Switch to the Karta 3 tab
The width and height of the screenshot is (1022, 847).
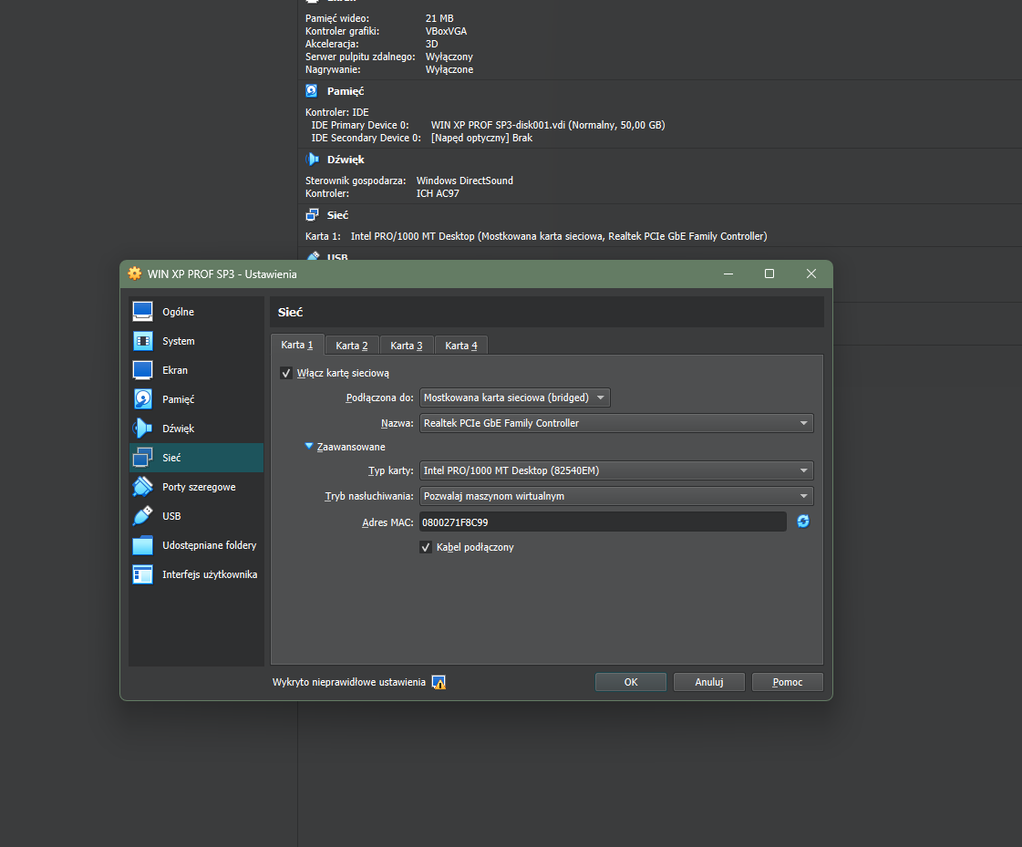[407, 346]
